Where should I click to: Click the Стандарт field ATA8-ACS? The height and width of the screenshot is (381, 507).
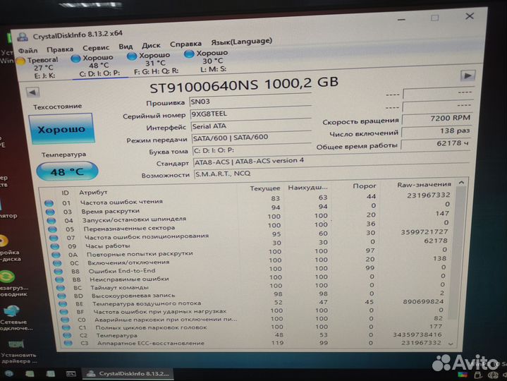(x=331, y=161)
